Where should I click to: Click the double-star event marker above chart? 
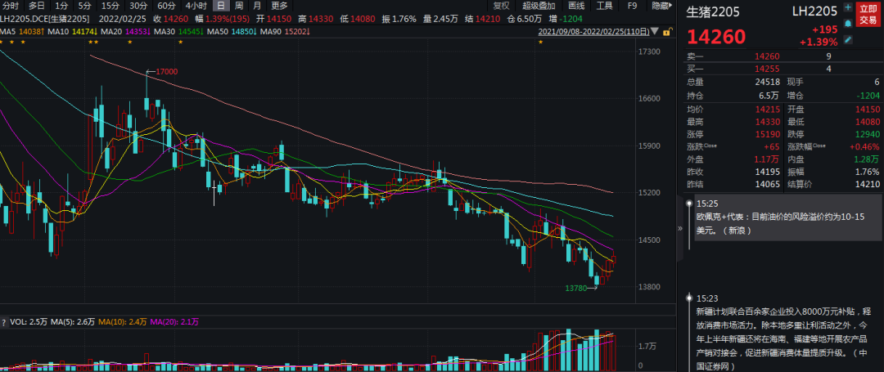[93, 43]
